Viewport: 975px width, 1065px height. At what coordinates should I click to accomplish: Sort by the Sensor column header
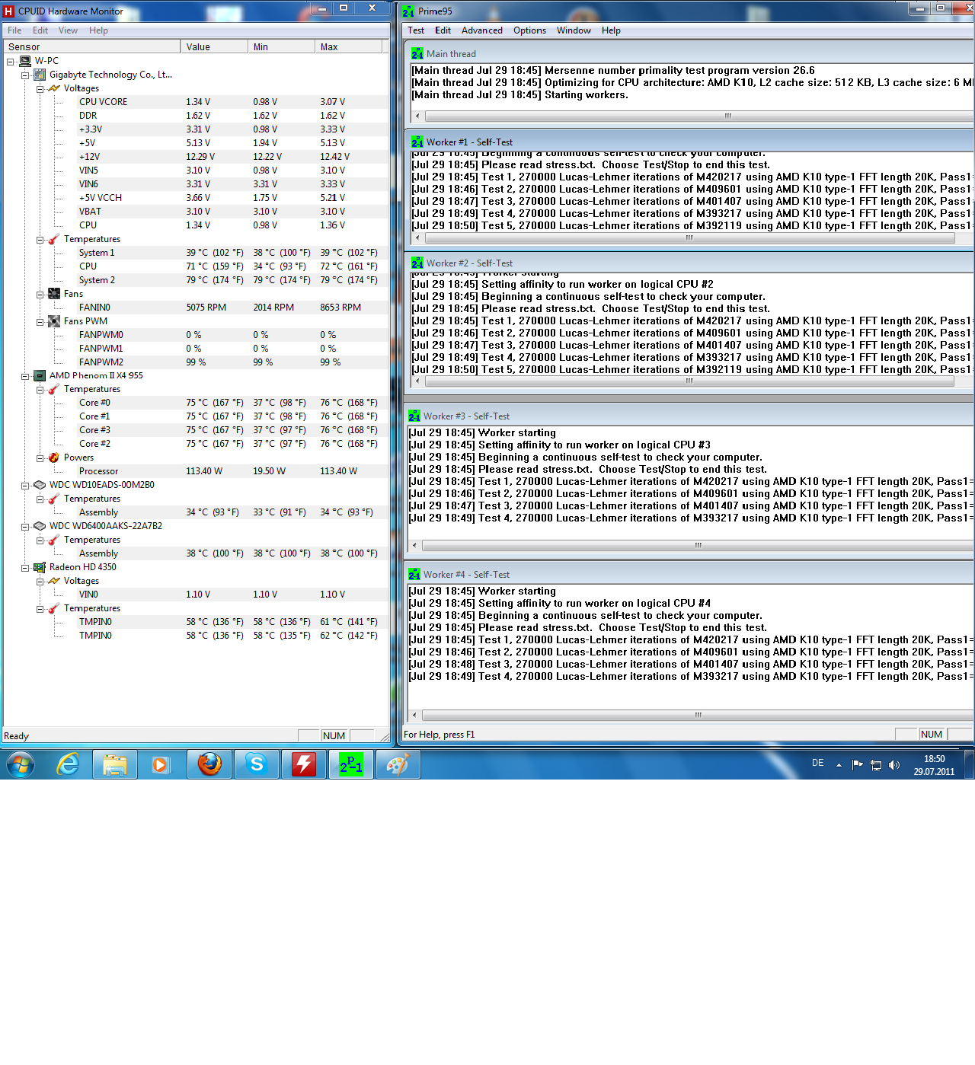[x=91, y=47]
